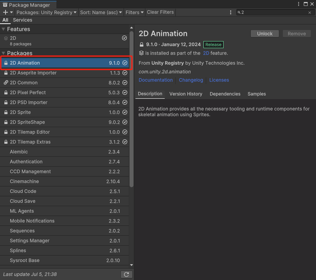
Task: Click the lock icon beside 2D Pixel Perfect
Action: [x=6, y=92]
